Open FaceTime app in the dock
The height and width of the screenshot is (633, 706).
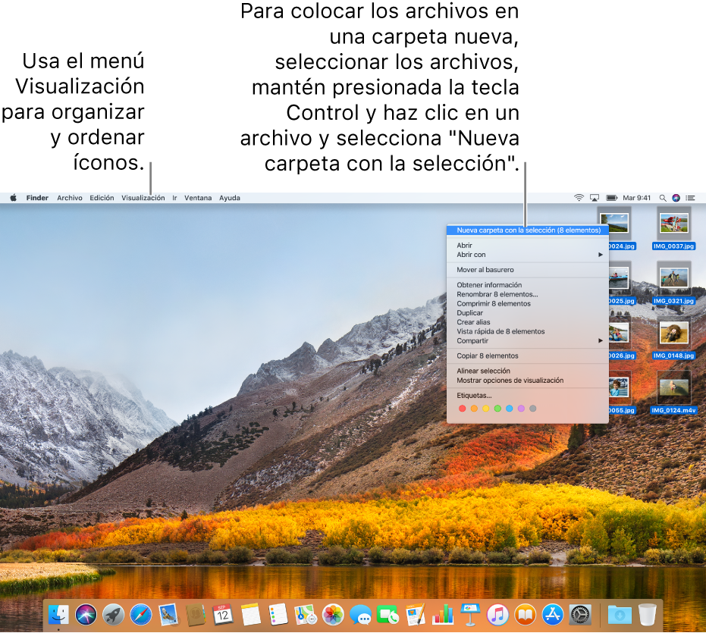point(388,615)
